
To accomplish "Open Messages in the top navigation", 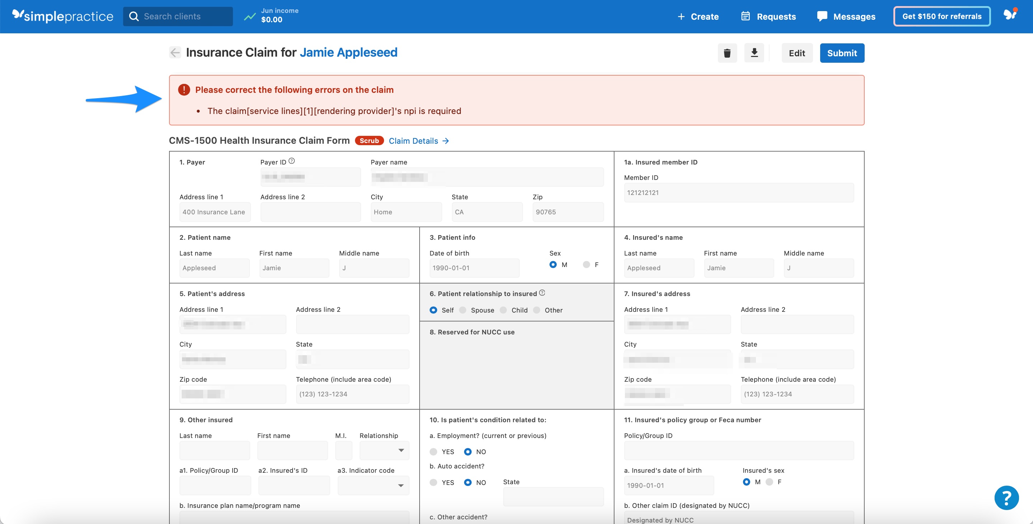I will [846, 16].
